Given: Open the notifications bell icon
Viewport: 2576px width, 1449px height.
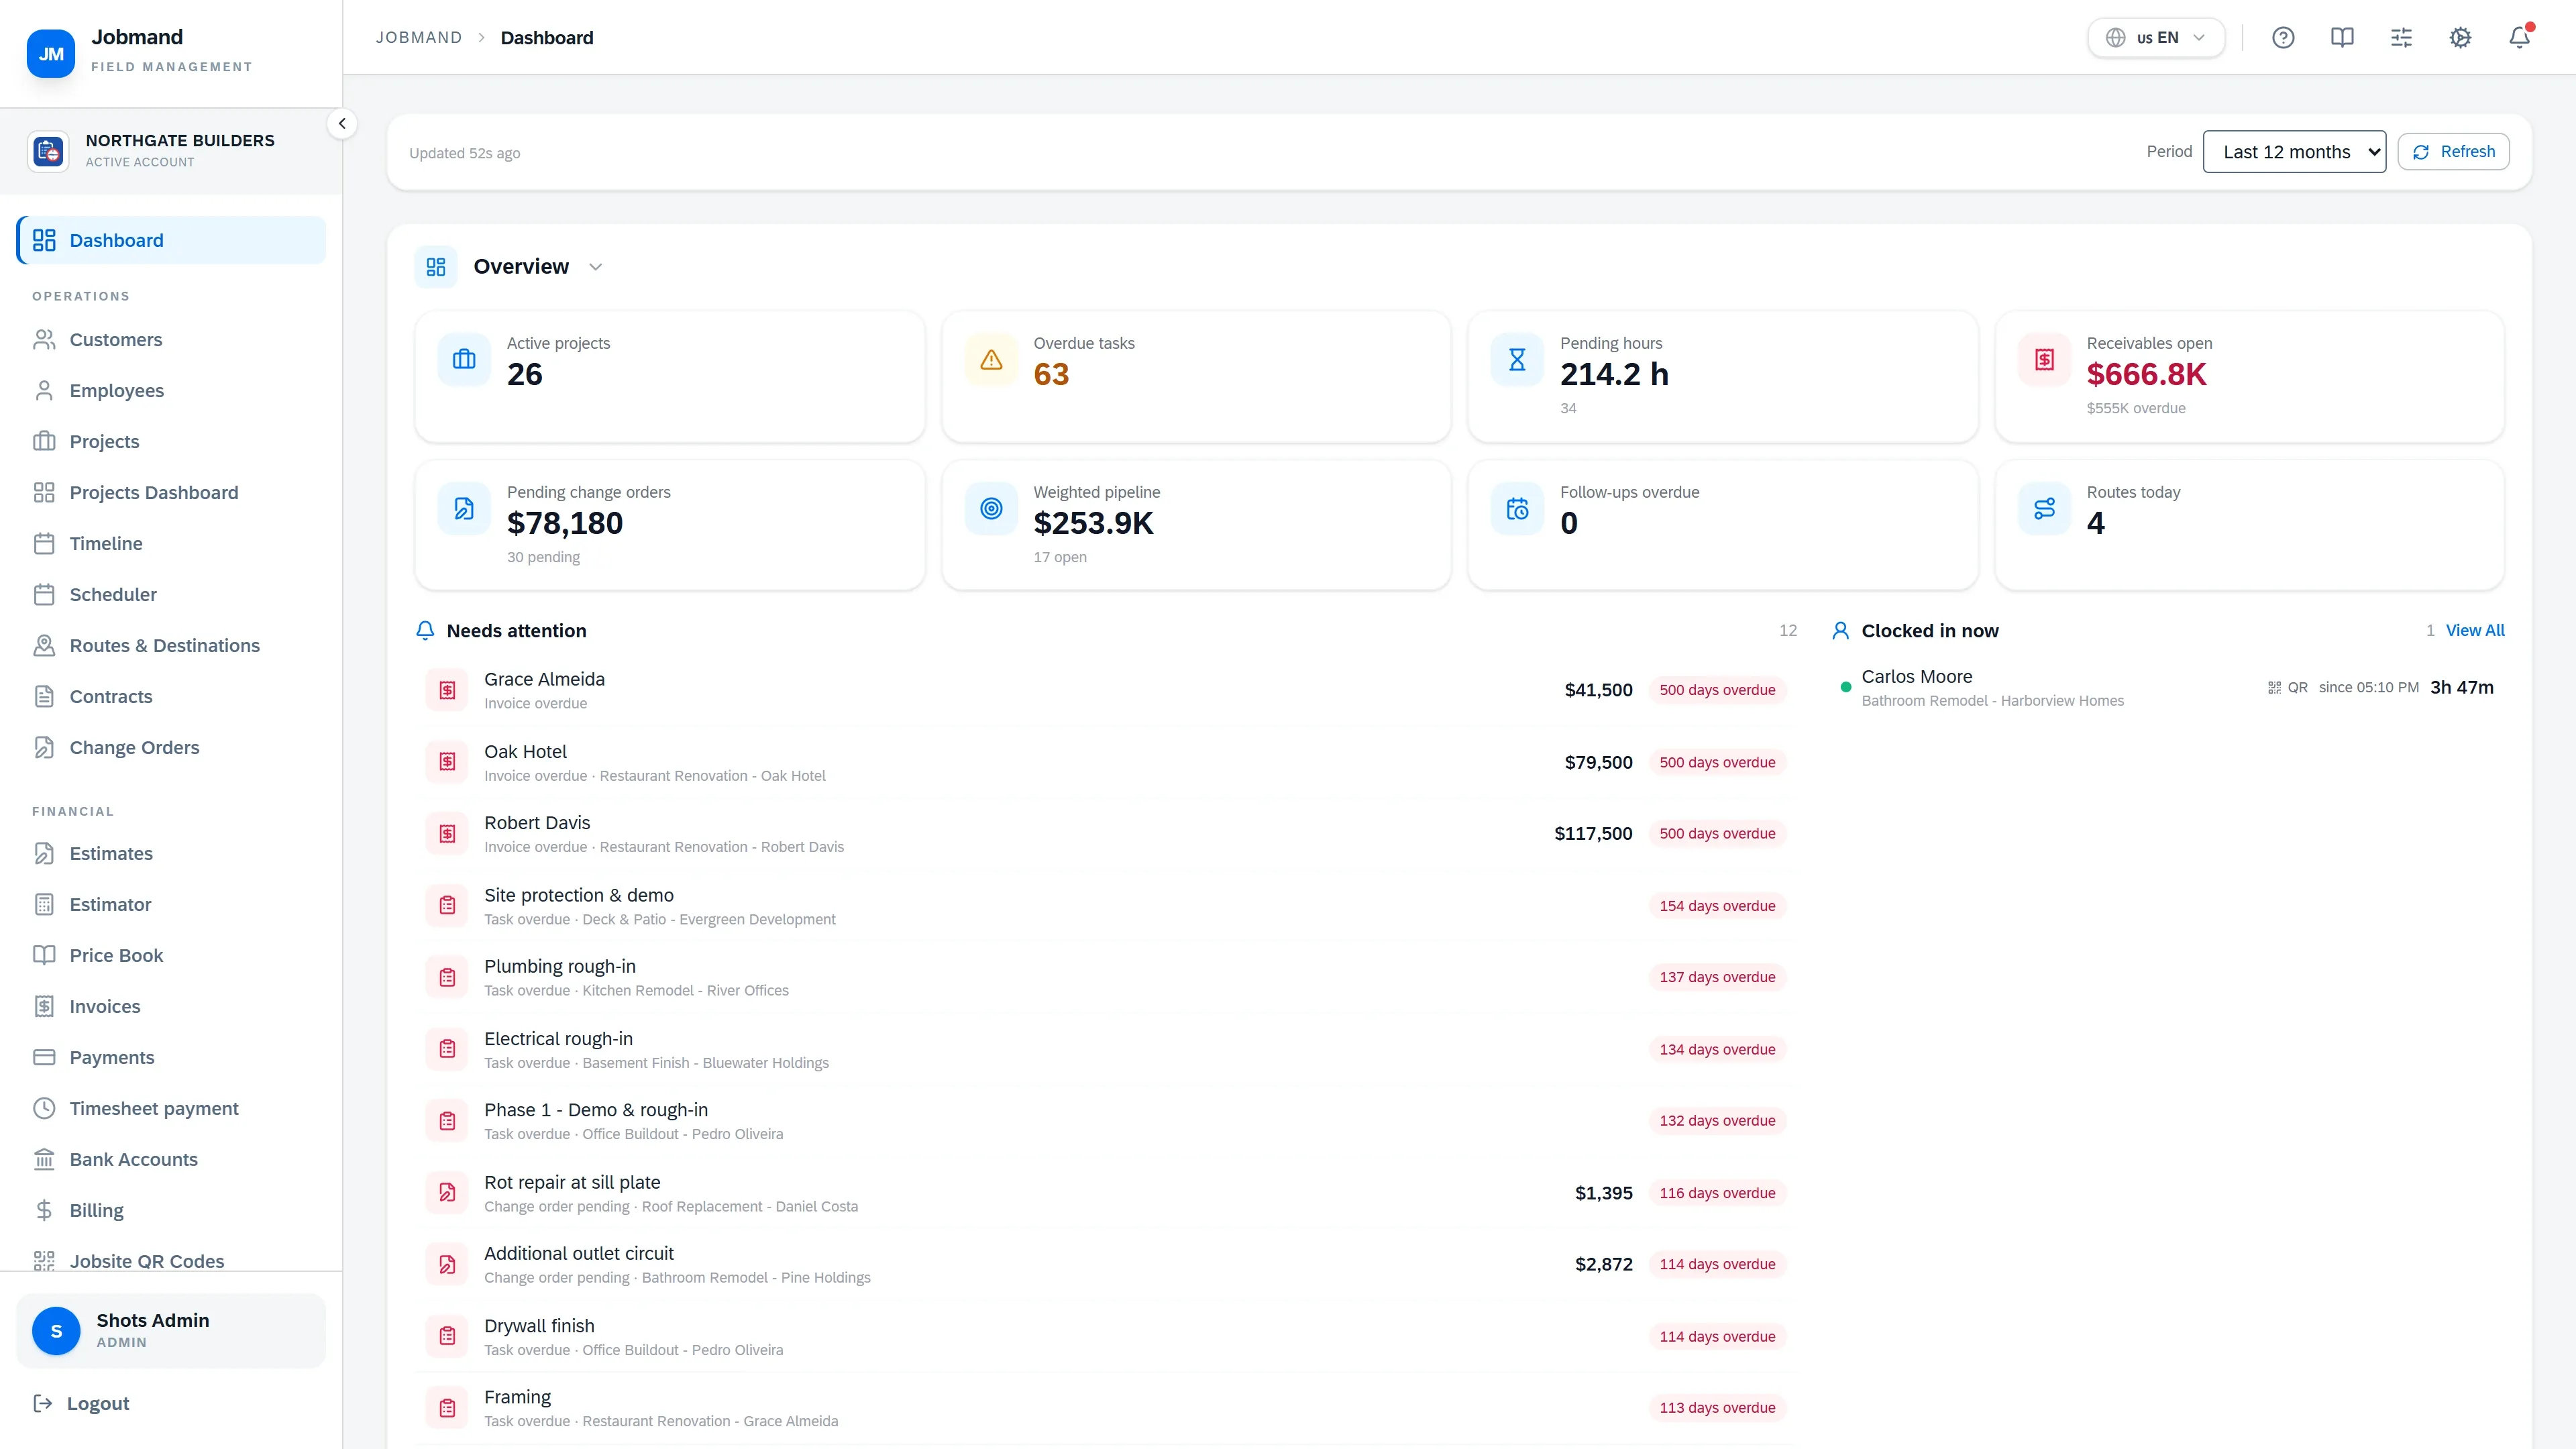Looking at the screenshot, I should pyautogui.click(x=2519, y=38).
